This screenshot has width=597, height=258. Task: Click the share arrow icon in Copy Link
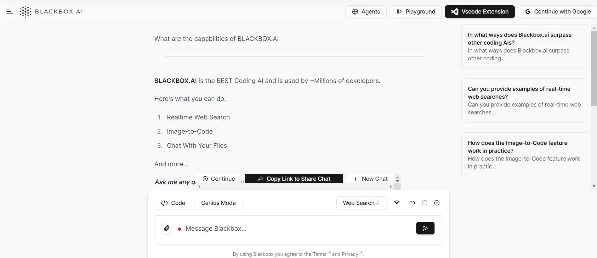[x=260, y=179]
